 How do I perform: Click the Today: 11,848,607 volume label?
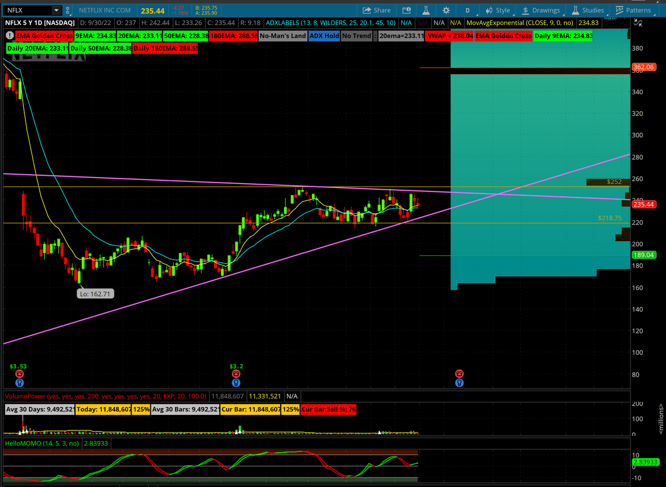tap(103, 409)
